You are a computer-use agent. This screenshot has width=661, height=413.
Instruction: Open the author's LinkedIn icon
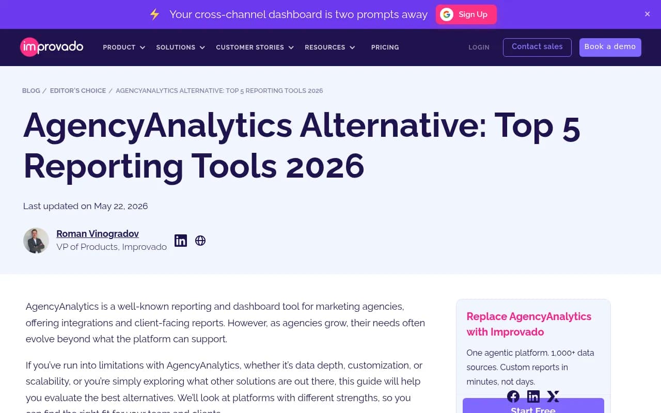(181, 241)
